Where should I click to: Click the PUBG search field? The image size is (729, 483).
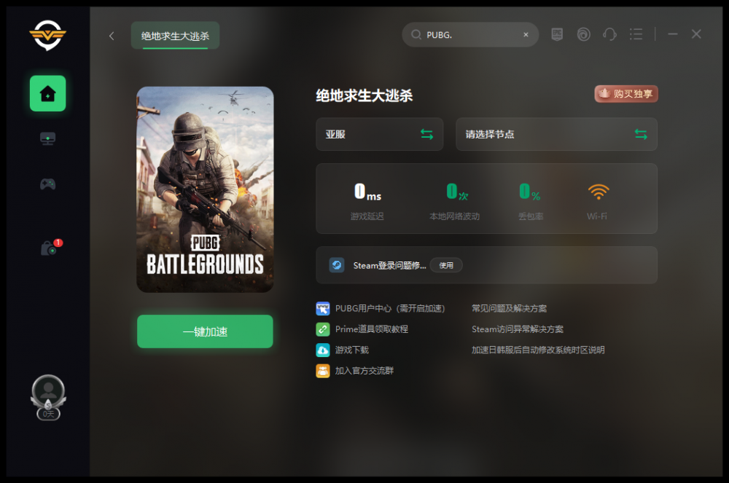coord(472,35)
